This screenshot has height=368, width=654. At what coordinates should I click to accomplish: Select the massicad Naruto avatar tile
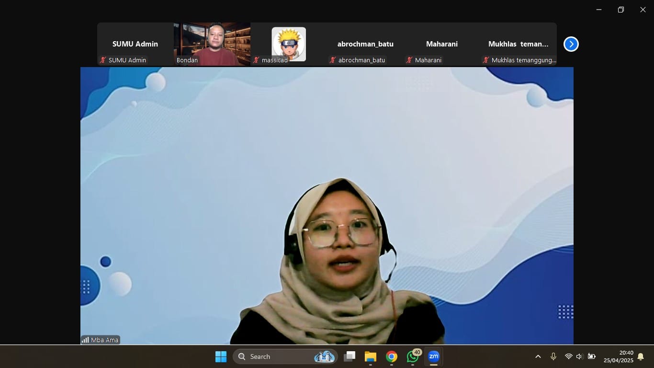[289, 44]
